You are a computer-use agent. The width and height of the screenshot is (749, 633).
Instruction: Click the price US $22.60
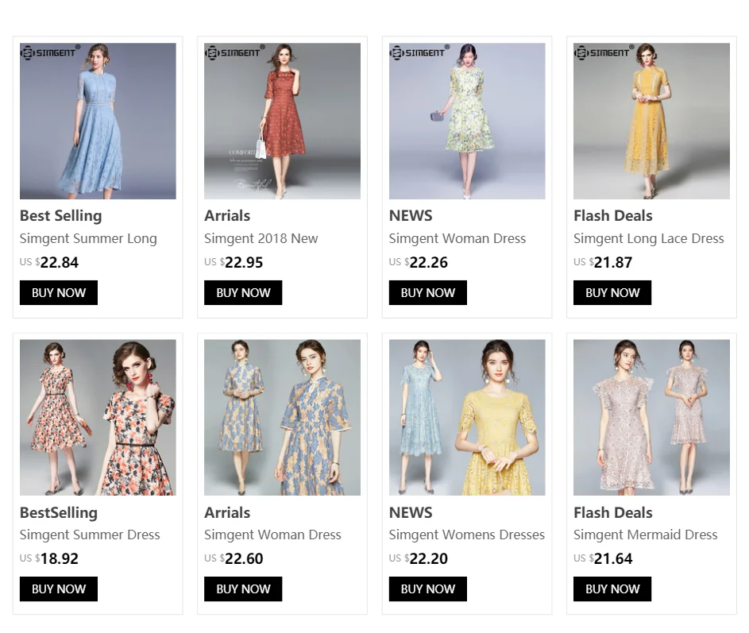234,558
